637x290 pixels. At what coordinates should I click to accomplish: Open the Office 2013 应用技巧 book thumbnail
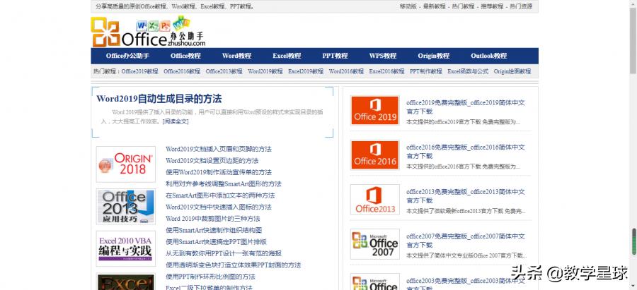point(126,207)
